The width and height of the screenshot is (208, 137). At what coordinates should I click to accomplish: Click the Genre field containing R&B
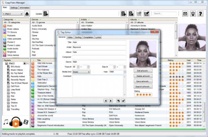99,62
